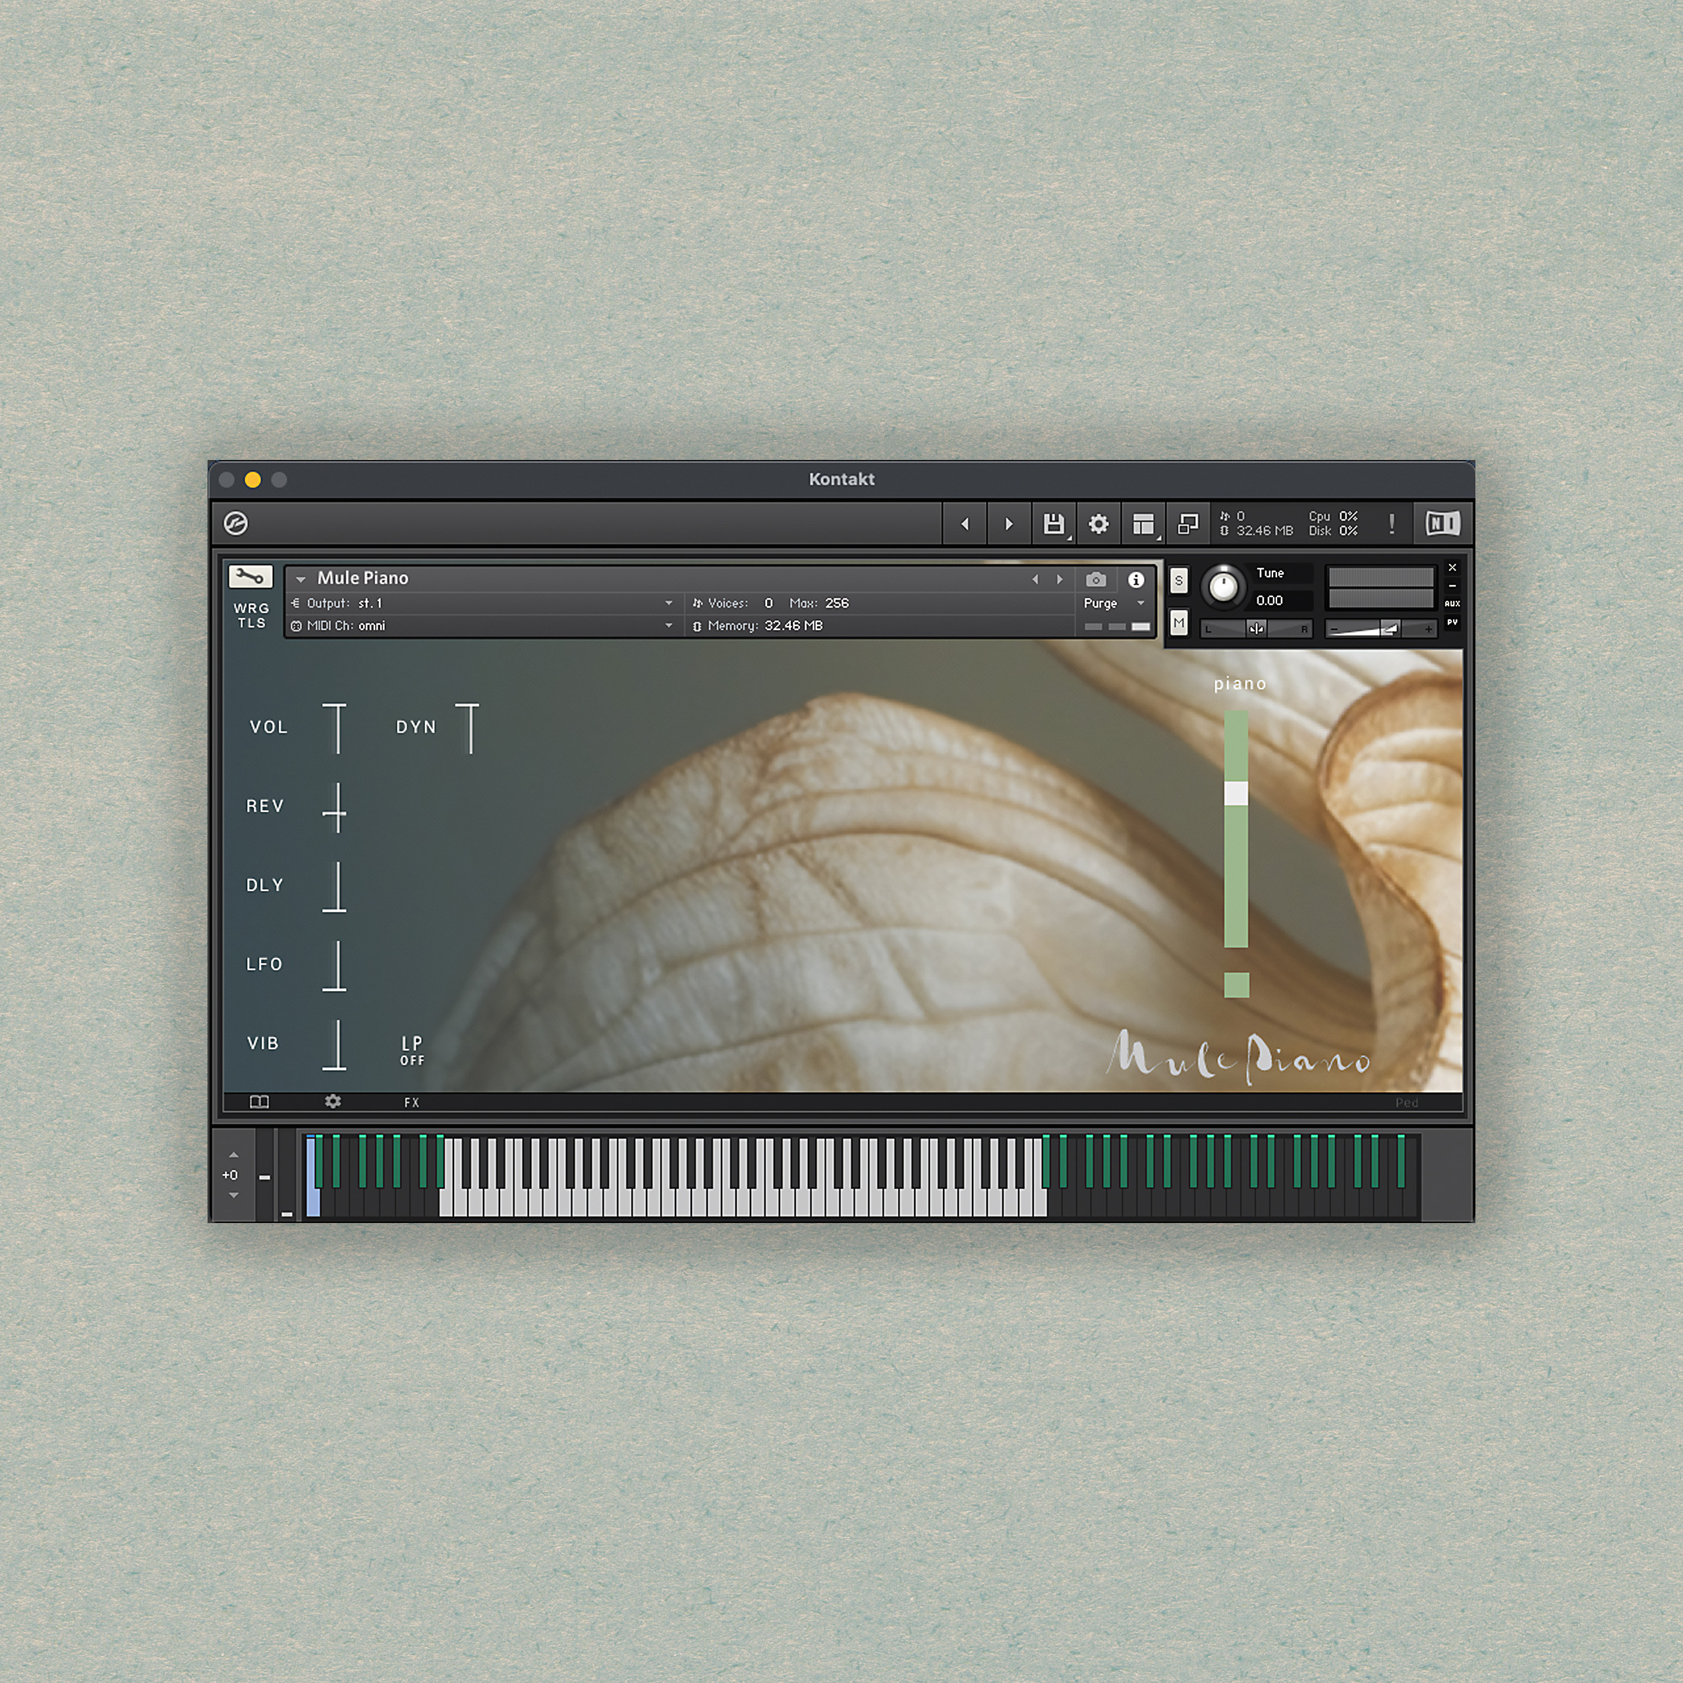Open the workspace layout menu
The width and height of the screenshot is (1683, 1683).
[x=1144, y=523]
